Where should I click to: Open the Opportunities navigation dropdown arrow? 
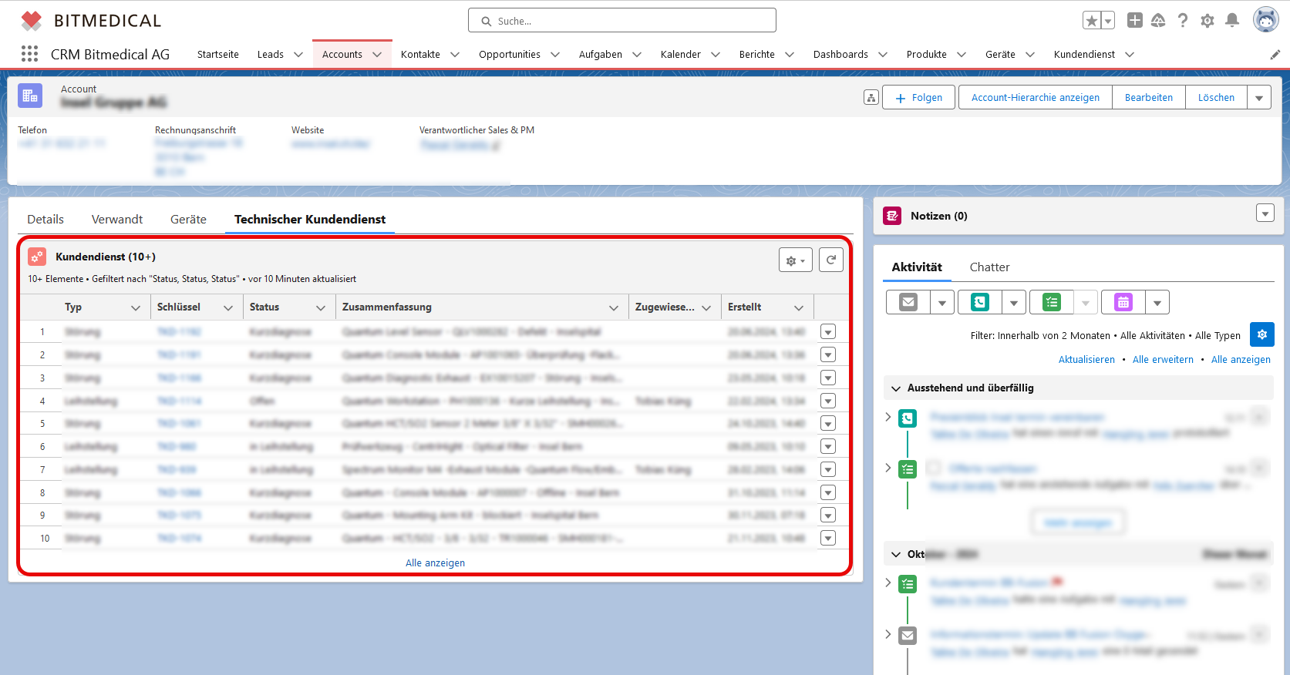(x=554, y=55)
